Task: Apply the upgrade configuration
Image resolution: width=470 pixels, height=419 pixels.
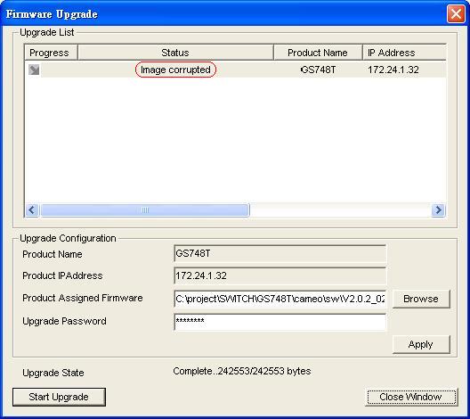Action: pos(421,344)
